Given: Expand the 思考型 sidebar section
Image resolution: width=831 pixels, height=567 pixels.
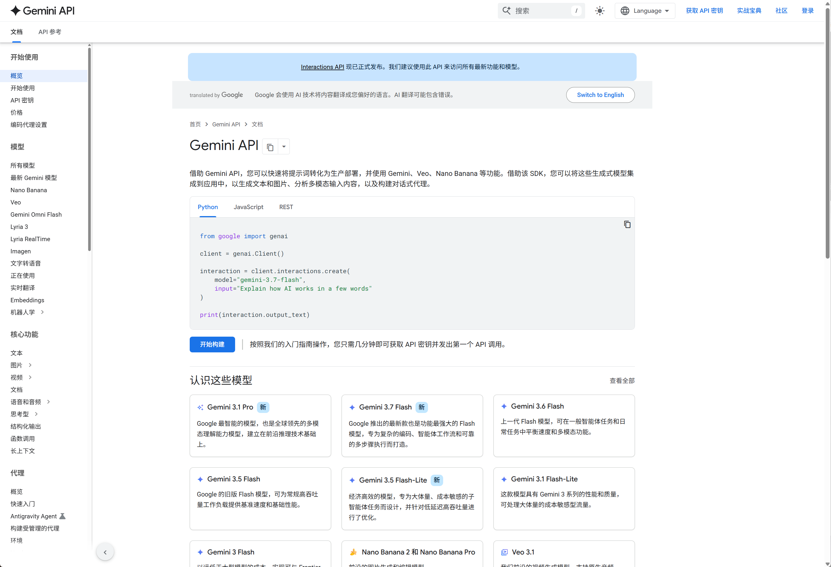Looking at the screenshot, I should [x=36, y=414].
